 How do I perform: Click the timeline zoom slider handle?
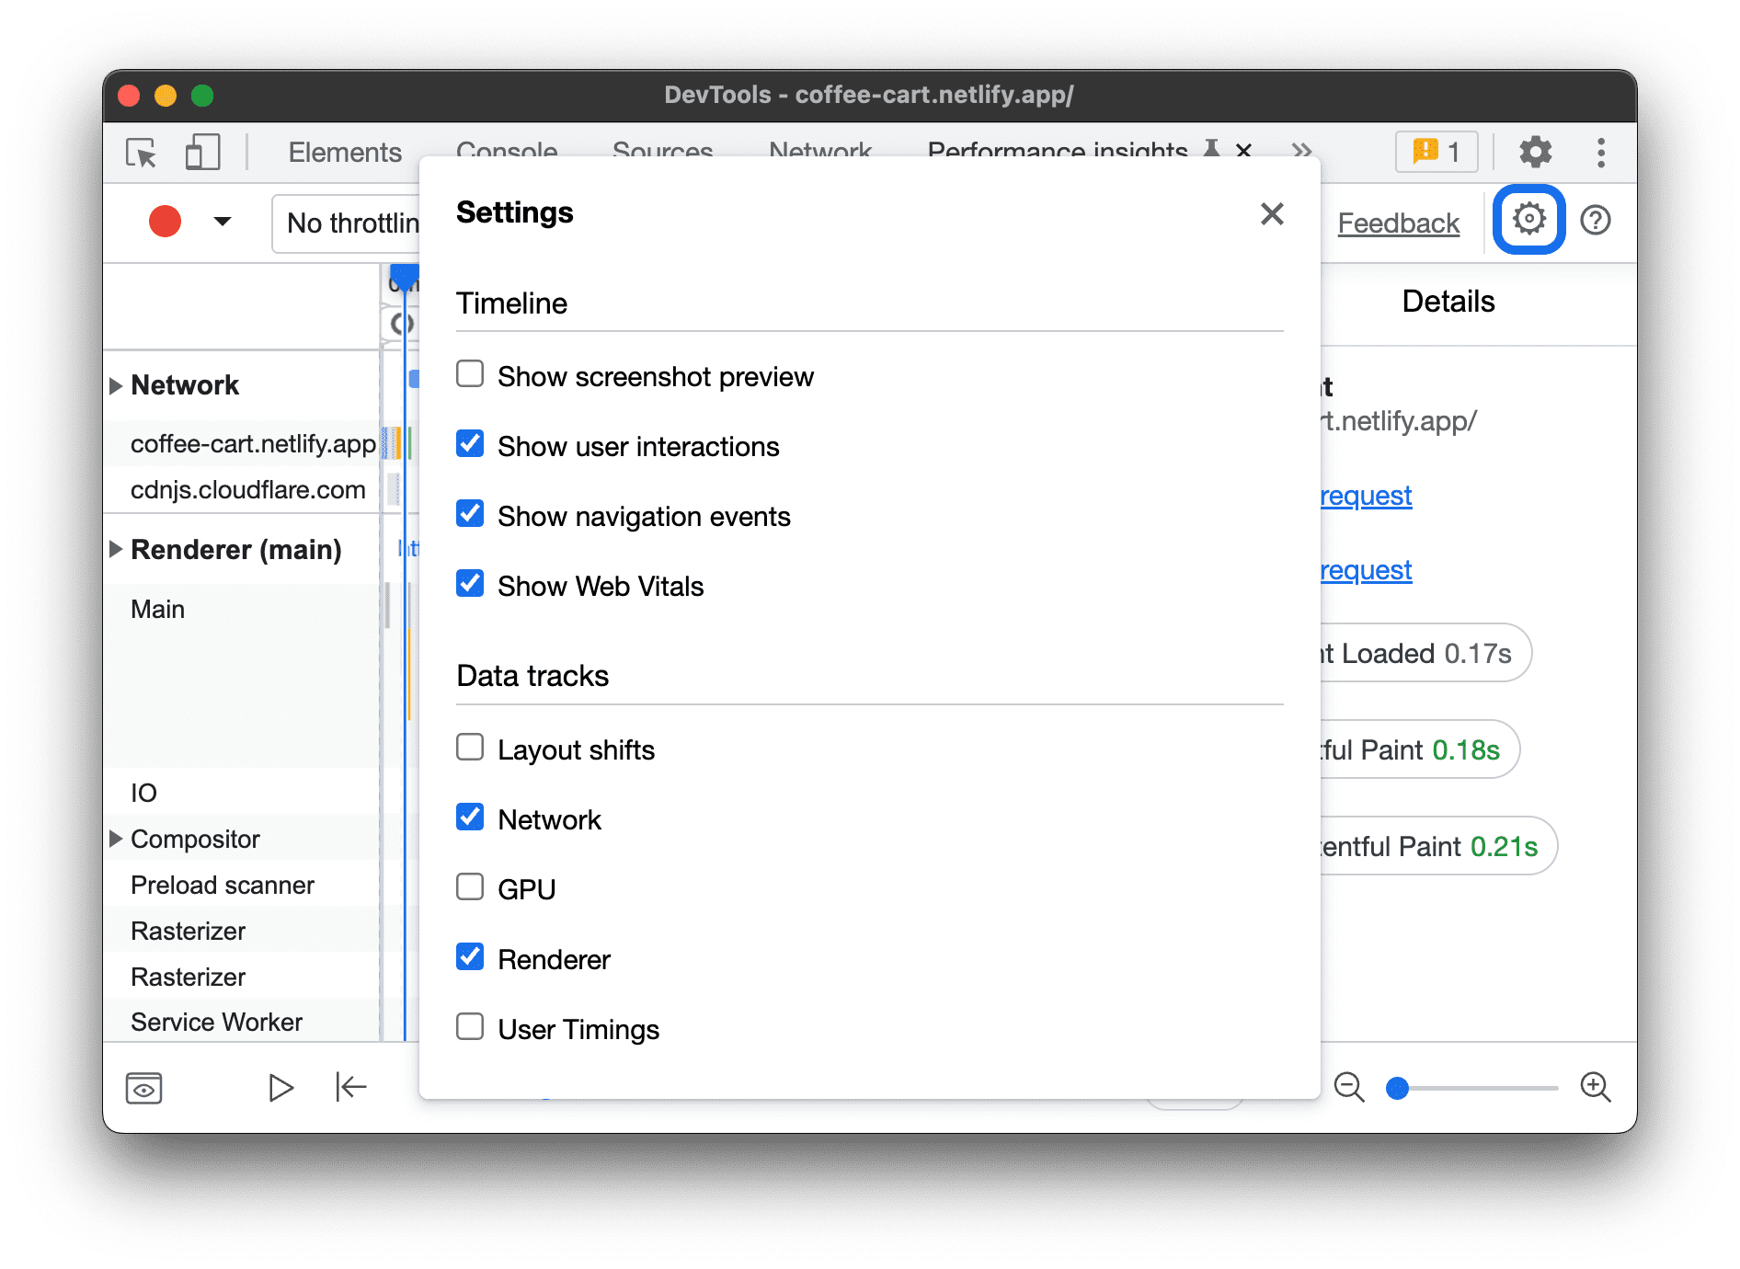click(x=1397, y=1088)
